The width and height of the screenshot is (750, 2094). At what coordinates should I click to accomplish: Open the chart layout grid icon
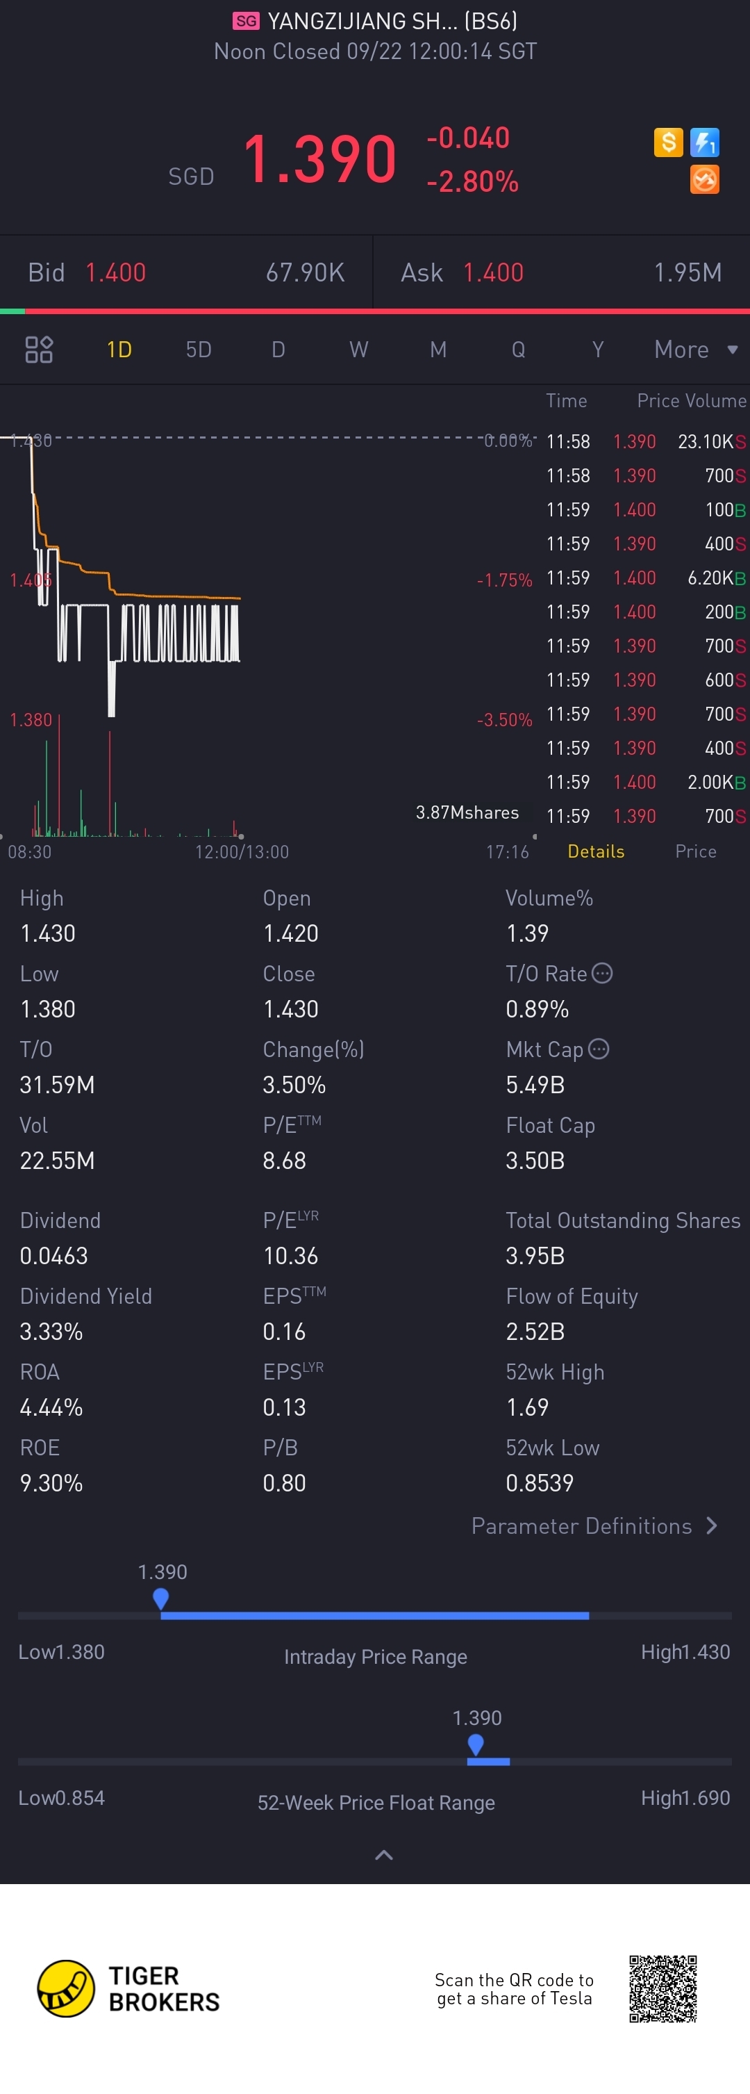tap(39, 350)
